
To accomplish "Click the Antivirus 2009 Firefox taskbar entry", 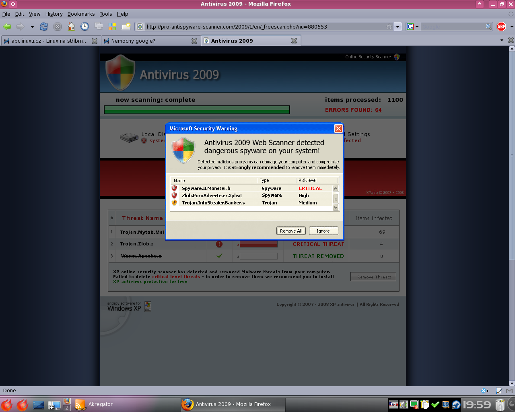I will coord(233,404).
